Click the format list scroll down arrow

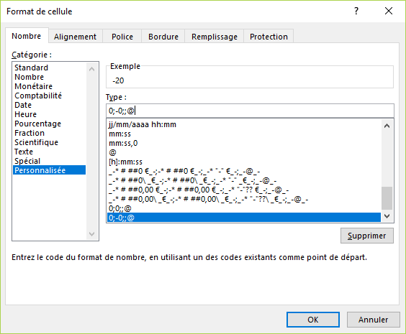(x=387, y=216)
